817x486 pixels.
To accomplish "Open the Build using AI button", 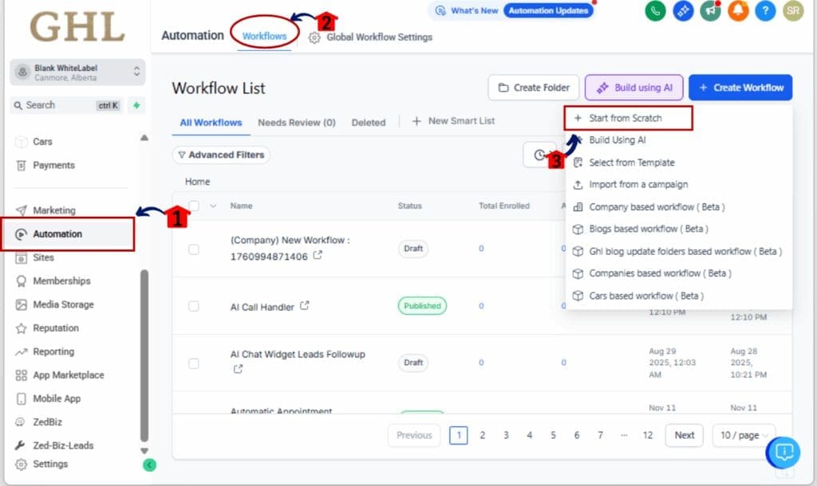I will tap(633, 88).
